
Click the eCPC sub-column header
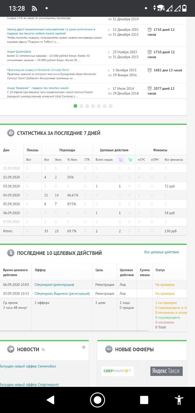pyautogui.click(x=142, y=160)
